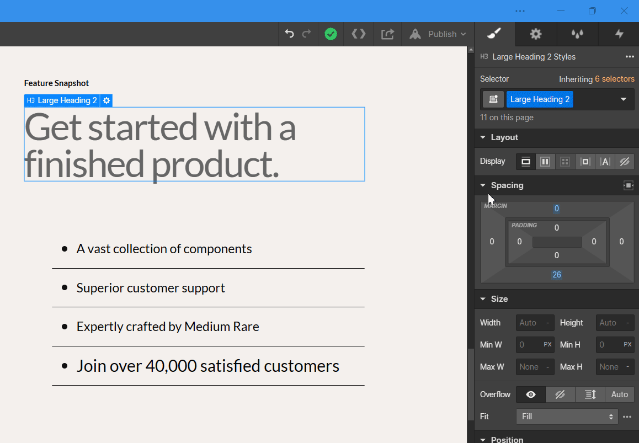This screenshot has width=639, height=443.
Task: Set overflow to visible eye icon
Action: tap(531, 394)
